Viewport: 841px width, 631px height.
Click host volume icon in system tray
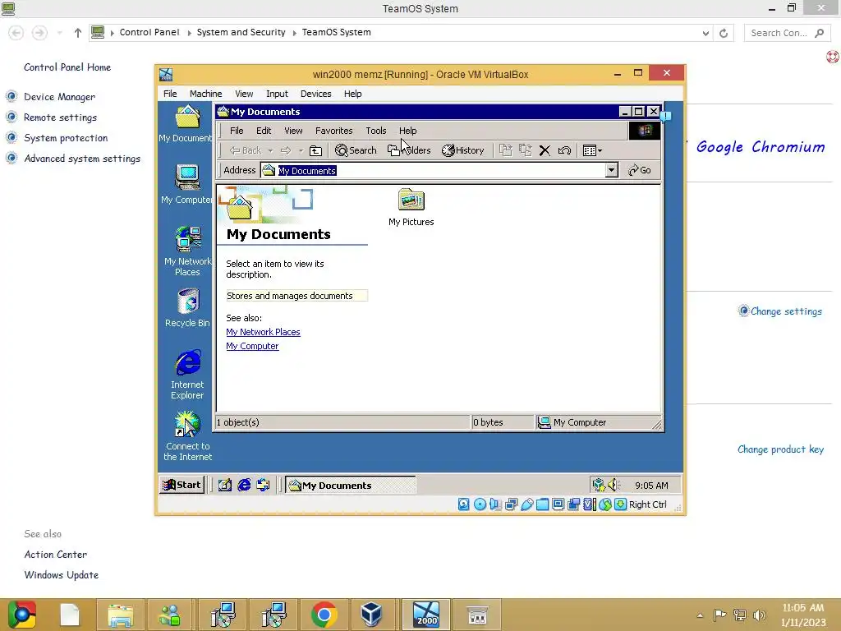point(759,615)
